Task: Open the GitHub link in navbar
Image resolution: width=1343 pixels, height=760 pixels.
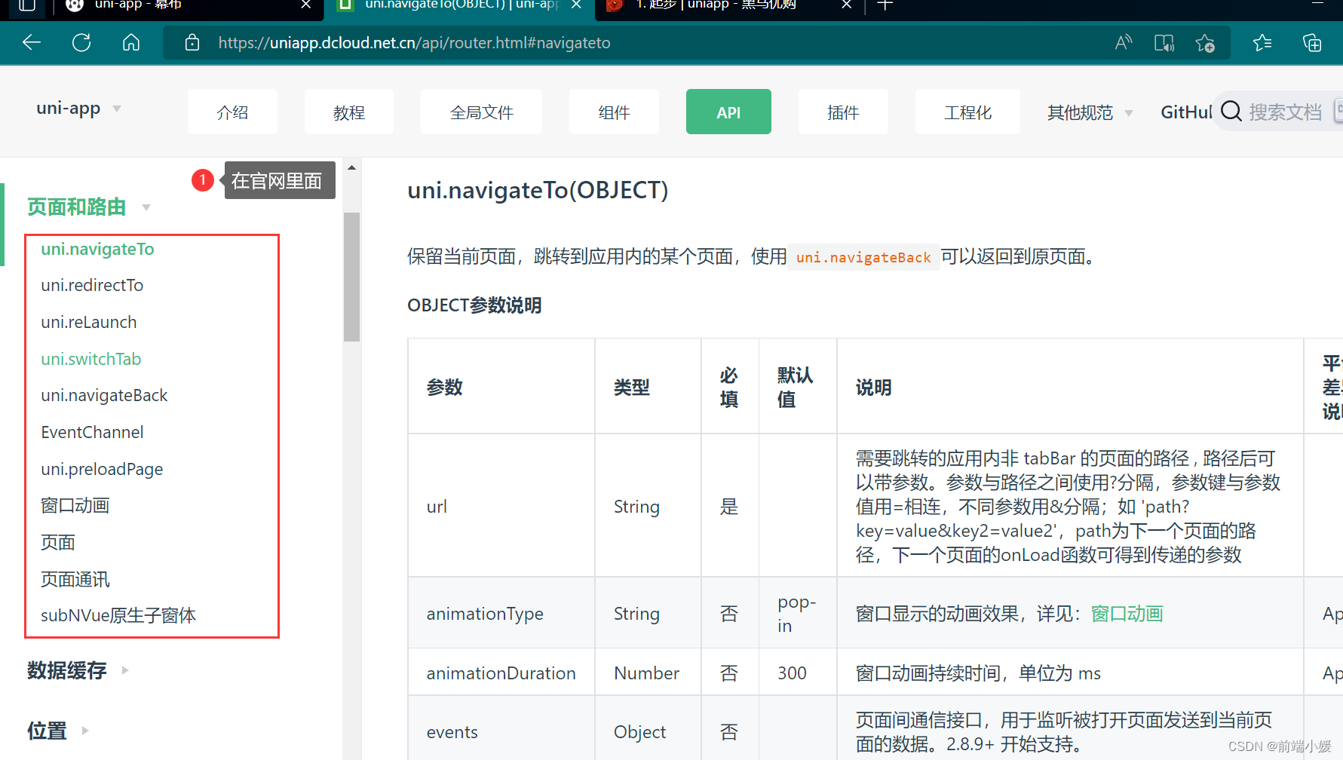Action: pos(1186,112)
